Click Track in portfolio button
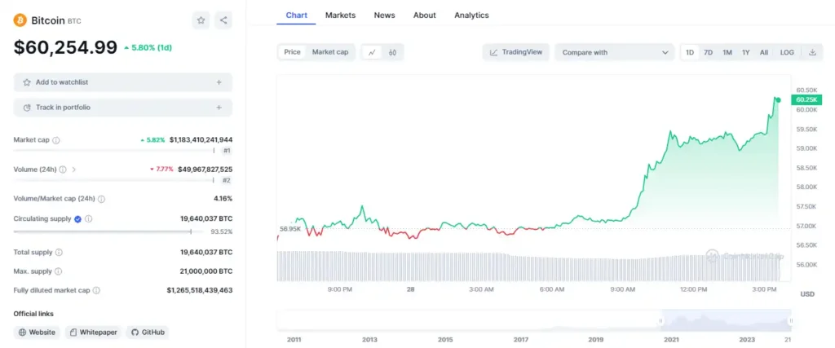 click(x=123, y=108)
